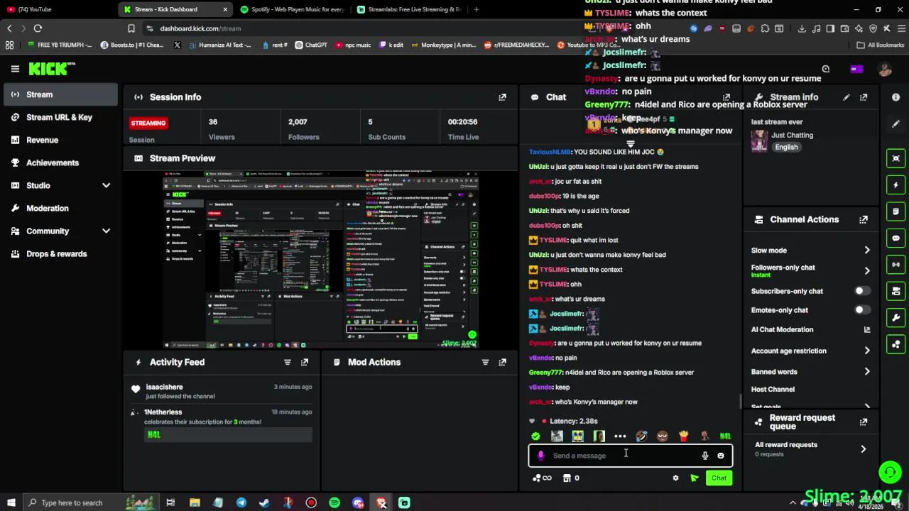
Task: Open All reward requests arrow
Action: pyautogui.click(x=864, y=449)
